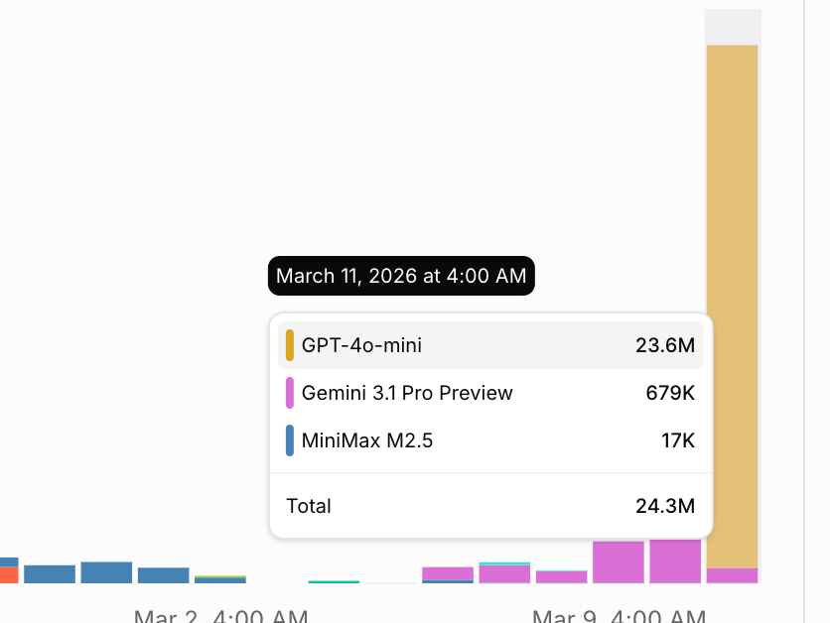Click the 679K value

[x=670, y=393]
